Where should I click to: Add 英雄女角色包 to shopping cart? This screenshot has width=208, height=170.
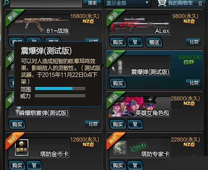pyautogui.click(x=135, y=124)
